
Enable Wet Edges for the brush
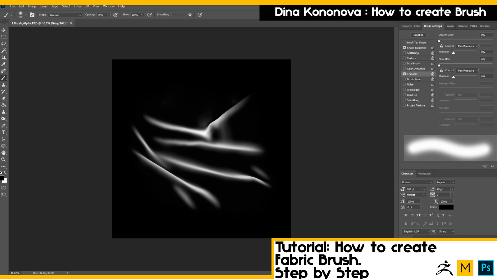(x=405, y=90)
